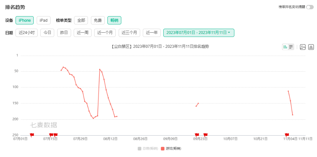317x157 pixels.
Task: Toggle 游戏(畅销) series in legend
Action: pos(171,148)
